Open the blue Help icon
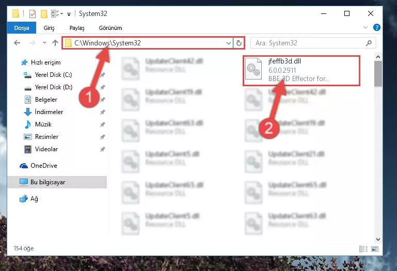 pyautogui.click(x=376, y=27)
